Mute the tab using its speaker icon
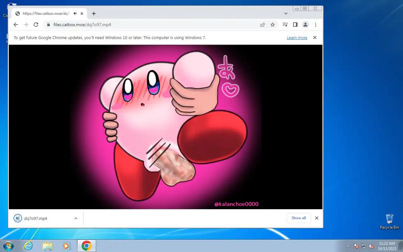Viewport: 403px width, 252px height. point(75,14)
